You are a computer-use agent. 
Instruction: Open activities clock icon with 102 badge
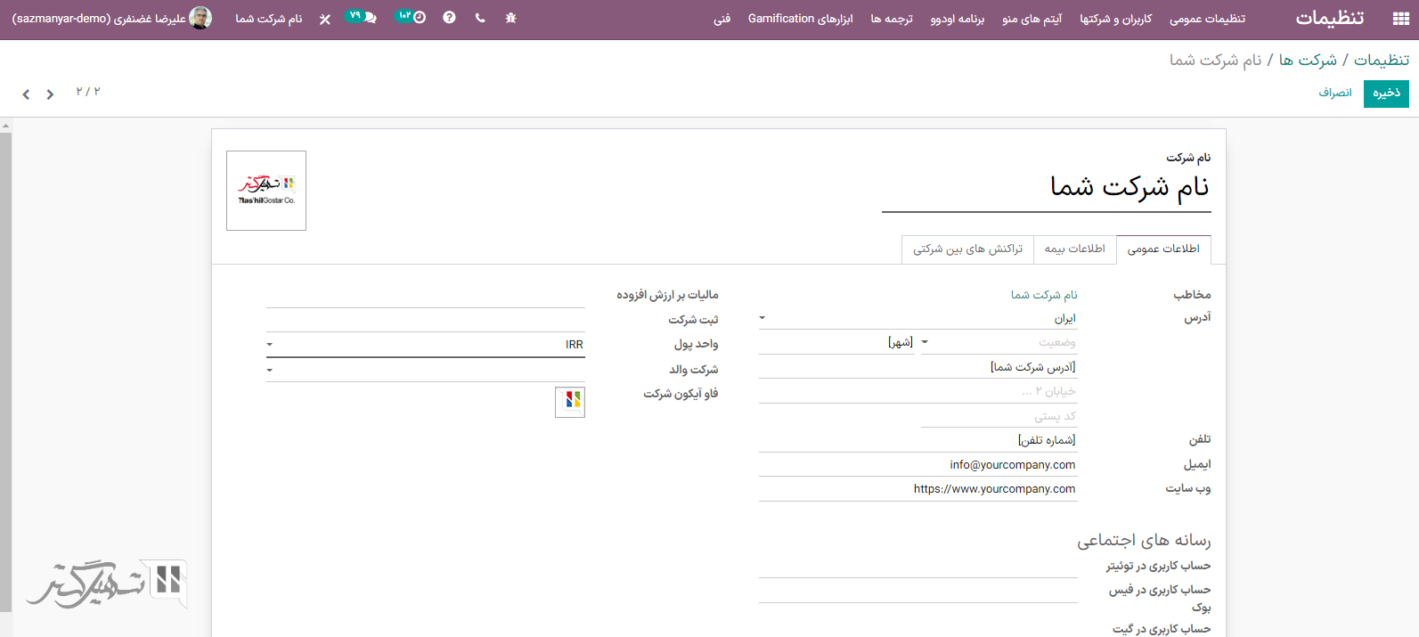click(411, 17)
